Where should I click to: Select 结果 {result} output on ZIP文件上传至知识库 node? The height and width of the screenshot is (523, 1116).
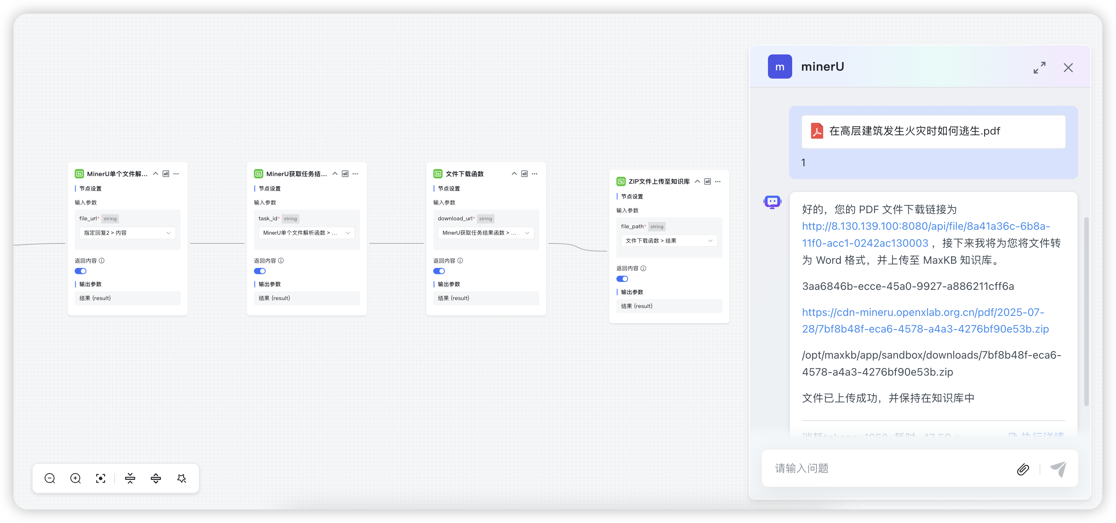click(669, 306)
